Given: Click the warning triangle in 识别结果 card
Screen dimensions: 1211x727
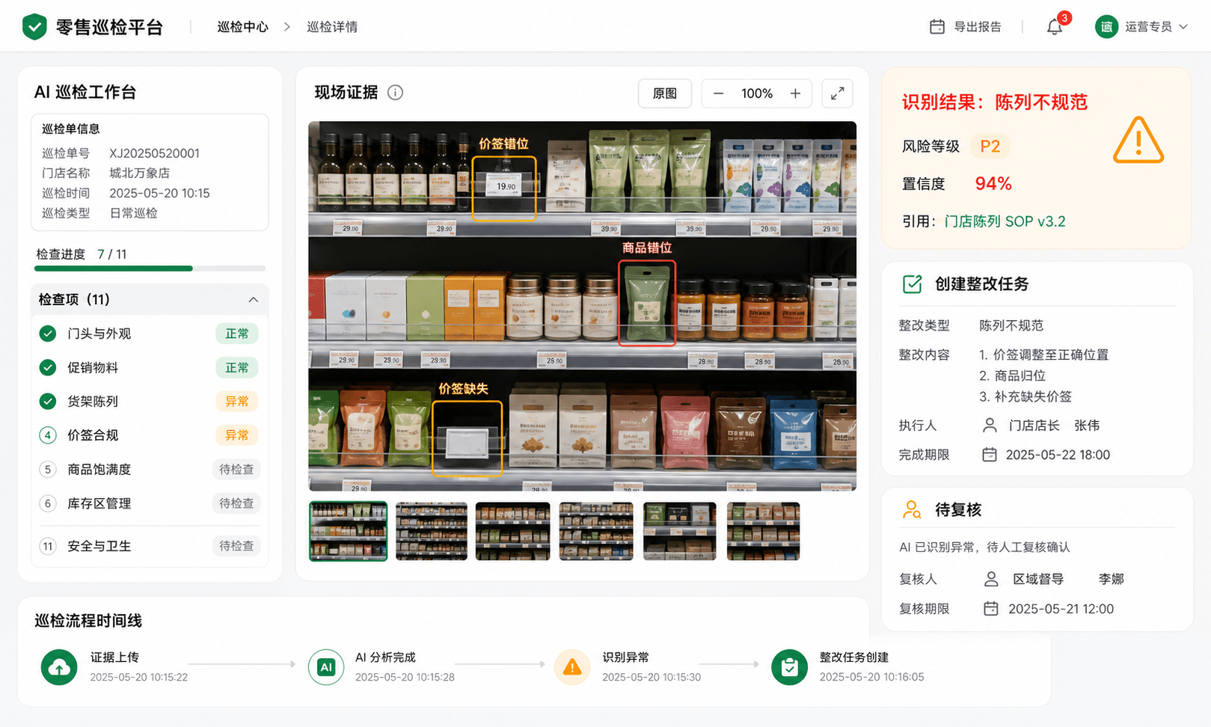Looking at the screenshot, I should coord(1138,140).
